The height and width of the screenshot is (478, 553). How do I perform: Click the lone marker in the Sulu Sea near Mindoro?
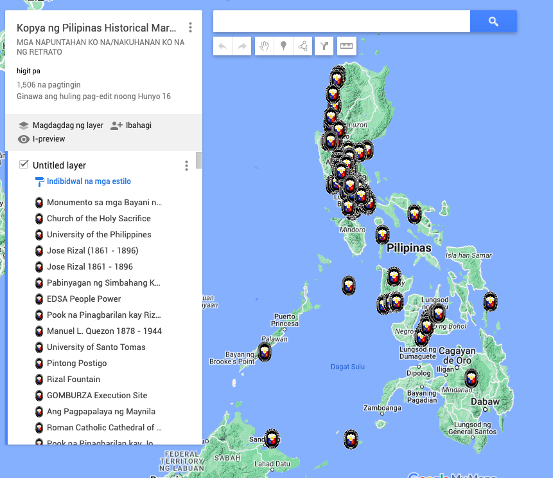[349, 286]
